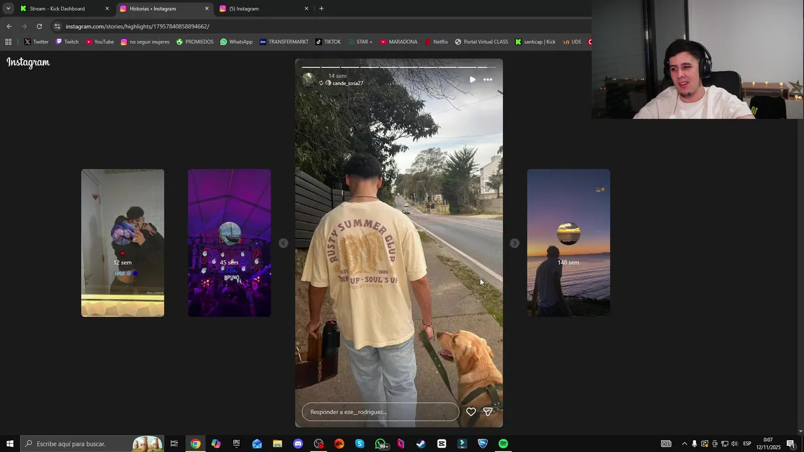Open WhatsApp from the taskbar
The height and width of the screenshot is (452, 804).
381,444
